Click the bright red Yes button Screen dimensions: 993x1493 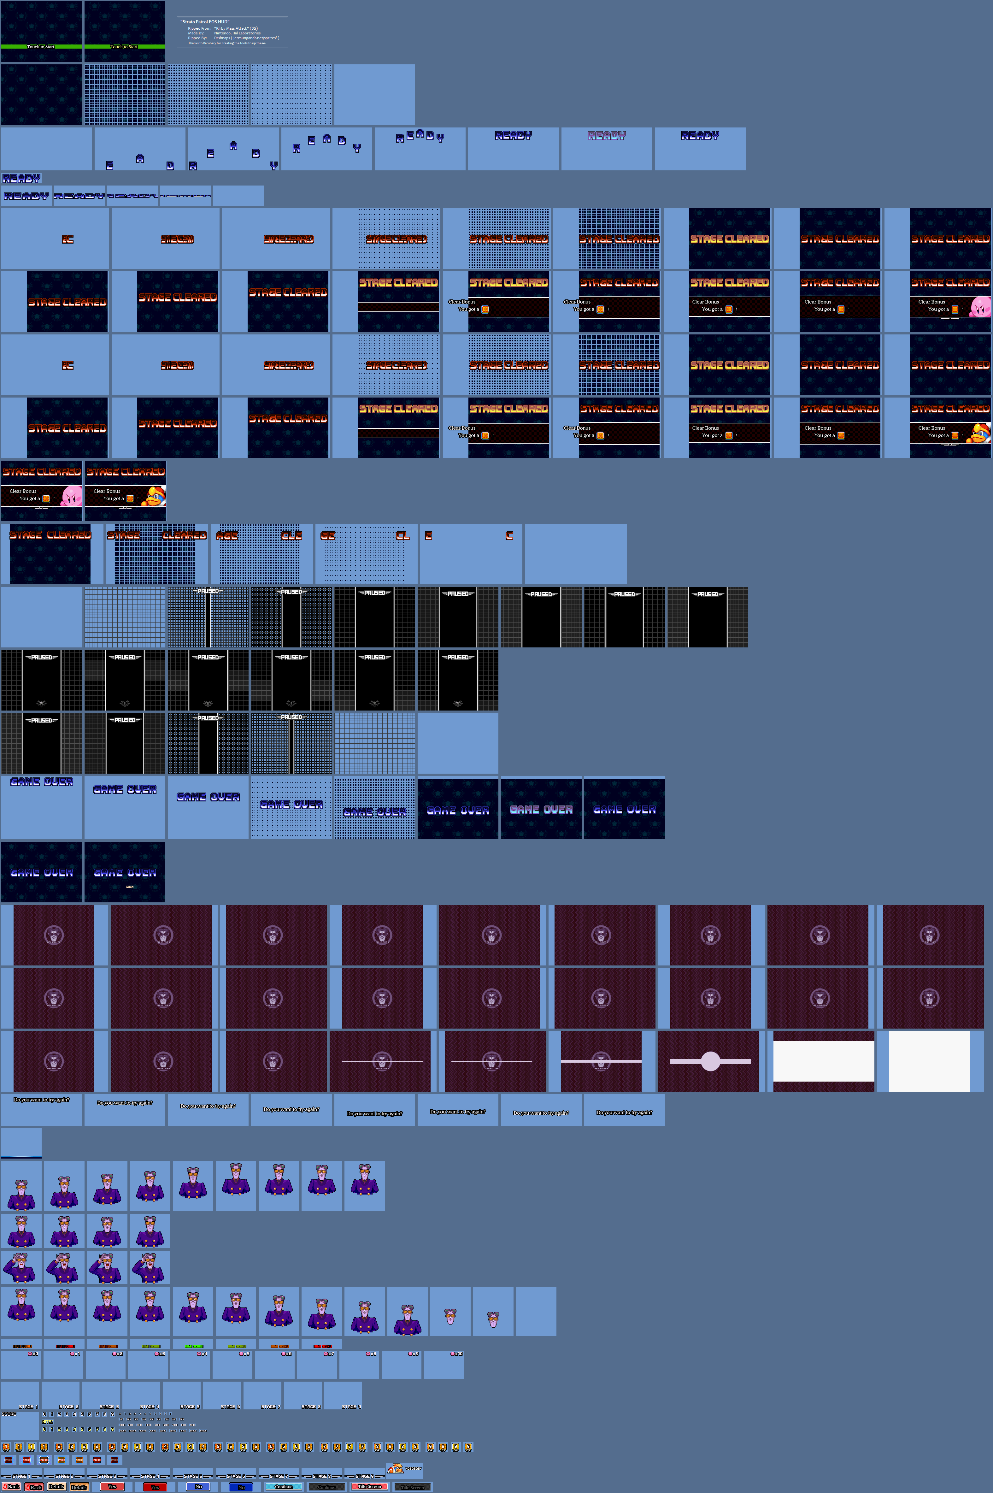pyautogui.click(x=112, y=1486)
